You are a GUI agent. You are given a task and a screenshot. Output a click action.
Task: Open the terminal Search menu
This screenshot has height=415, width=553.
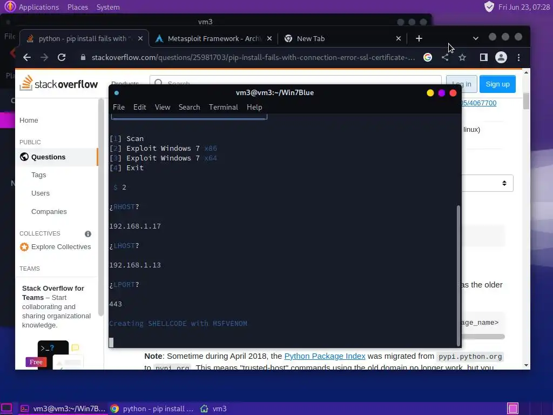tap(189, 108)
